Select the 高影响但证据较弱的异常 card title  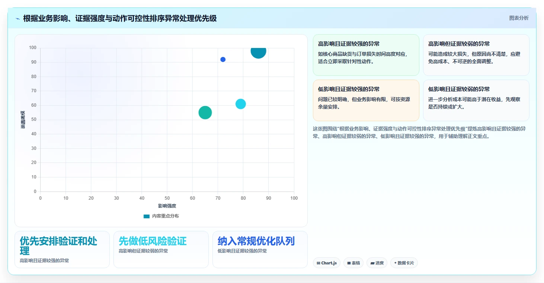point(459,44)
